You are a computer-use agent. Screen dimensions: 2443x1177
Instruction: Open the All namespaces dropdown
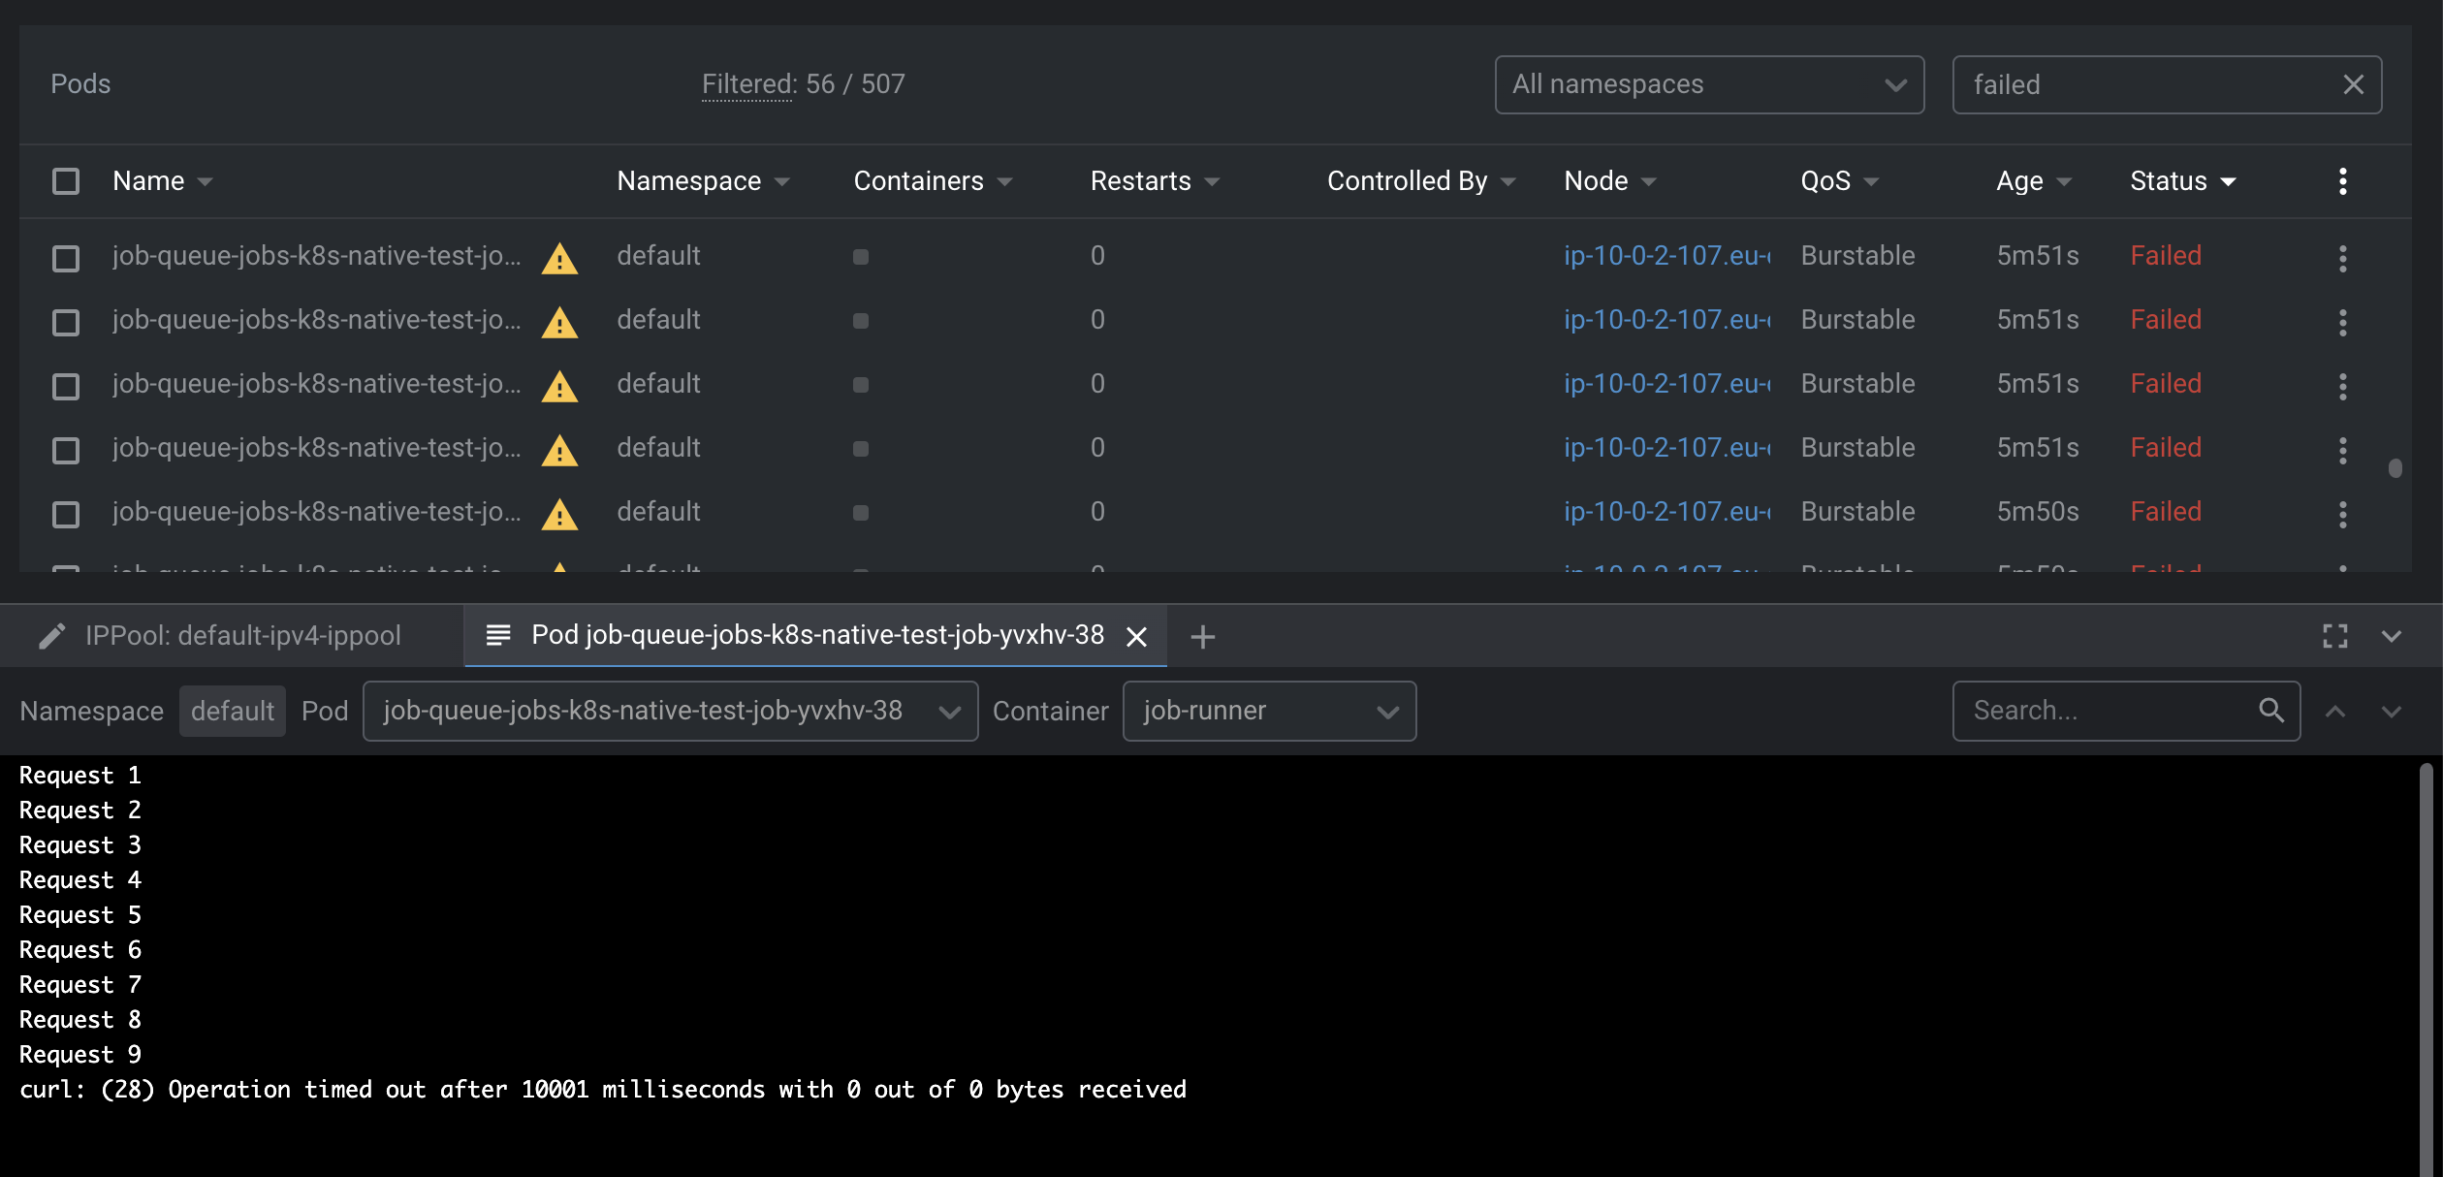1709,84
